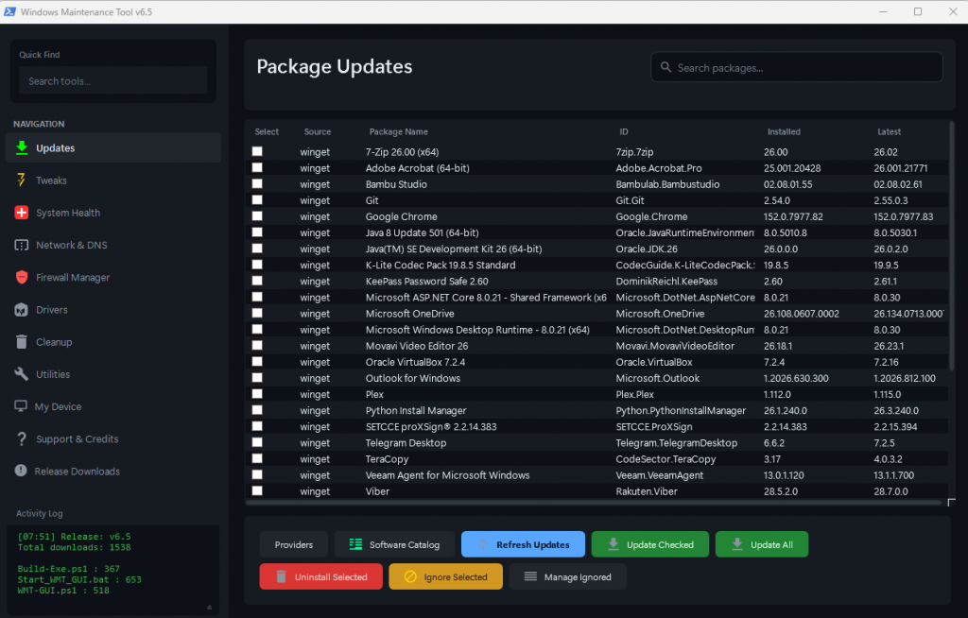968x618 pixels.
Task: Check the Adobe Acrobat row checkbox
Action: 257,167
